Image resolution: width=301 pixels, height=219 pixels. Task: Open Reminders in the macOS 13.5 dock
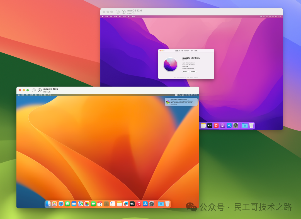(x=113, y=204)
